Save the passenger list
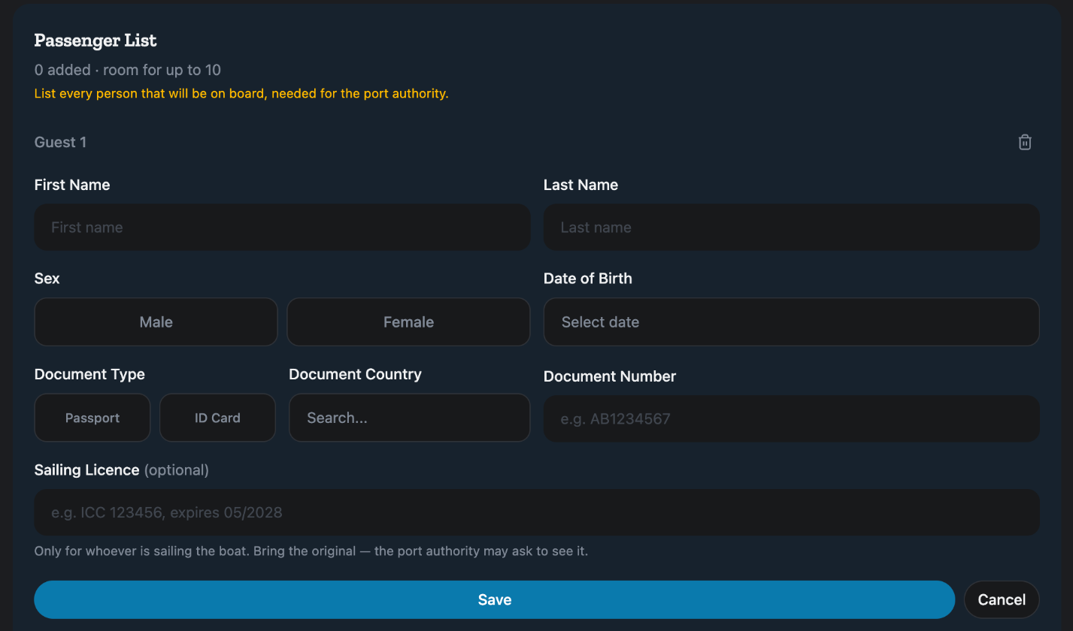This screenshot has width=1073, height=631. [x=495, y=599]
